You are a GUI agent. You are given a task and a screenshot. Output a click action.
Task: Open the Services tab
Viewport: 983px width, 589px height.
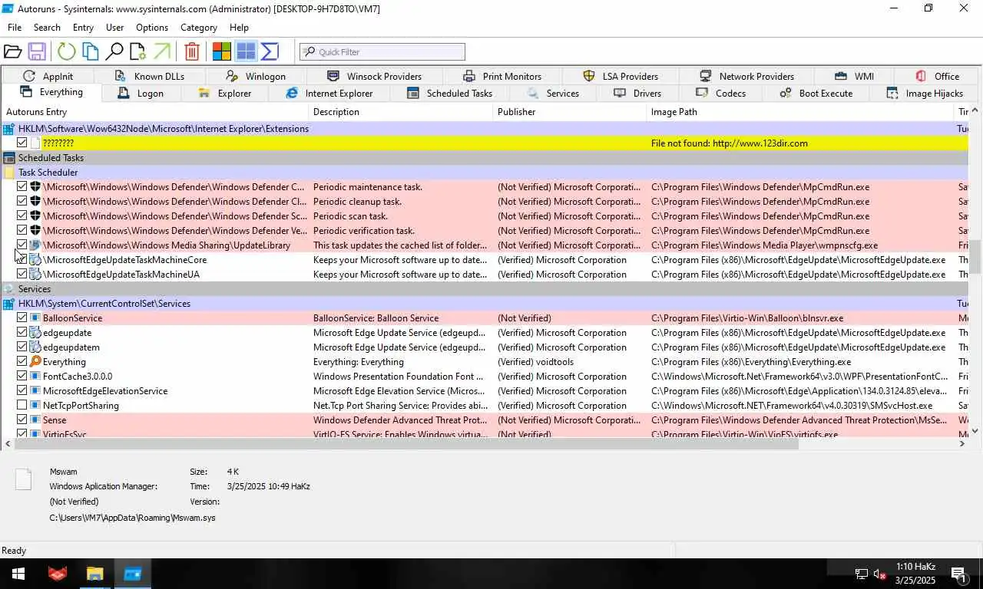pyautogui.click(x=553, y=93)
